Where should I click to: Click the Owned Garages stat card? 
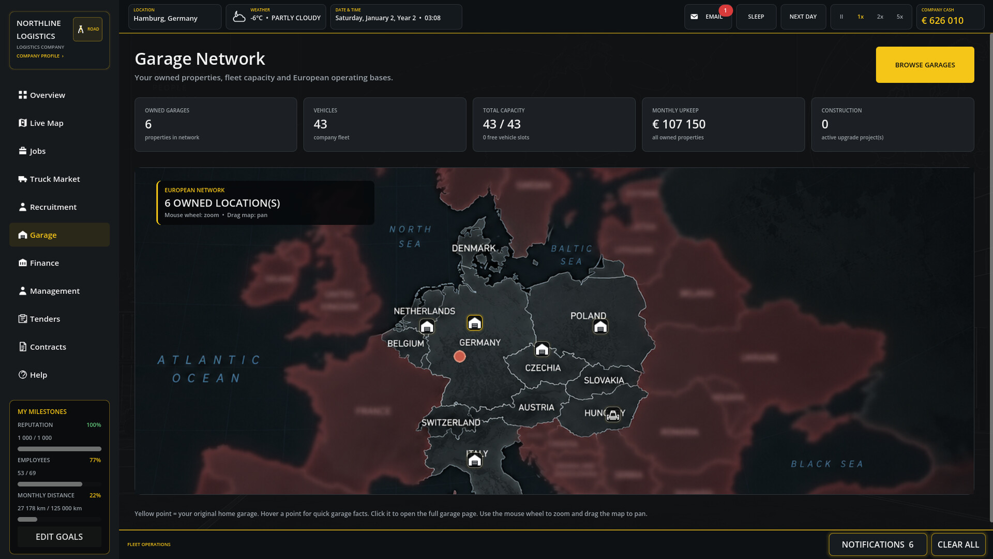pos(216,125)
